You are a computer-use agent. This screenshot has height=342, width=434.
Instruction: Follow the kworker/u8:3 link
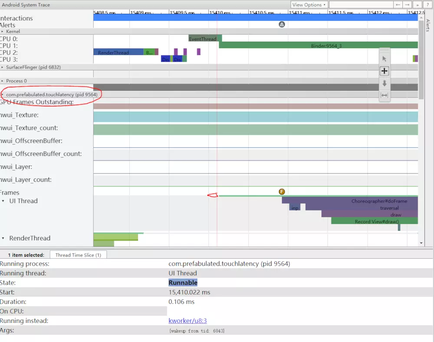[187, 321]
